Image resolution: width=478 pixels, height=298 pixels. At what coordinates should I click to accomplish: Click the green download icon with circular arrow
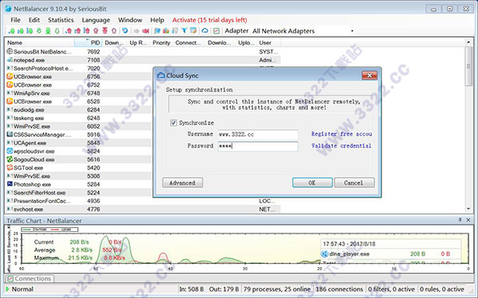tap(39, 31)
